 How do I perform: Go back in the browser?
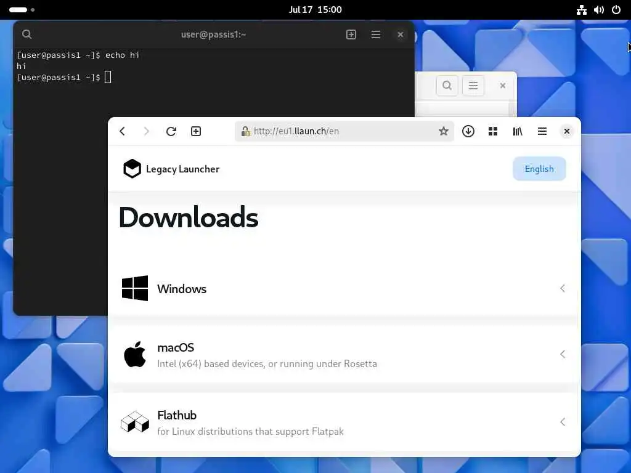(x=123, y=131)
